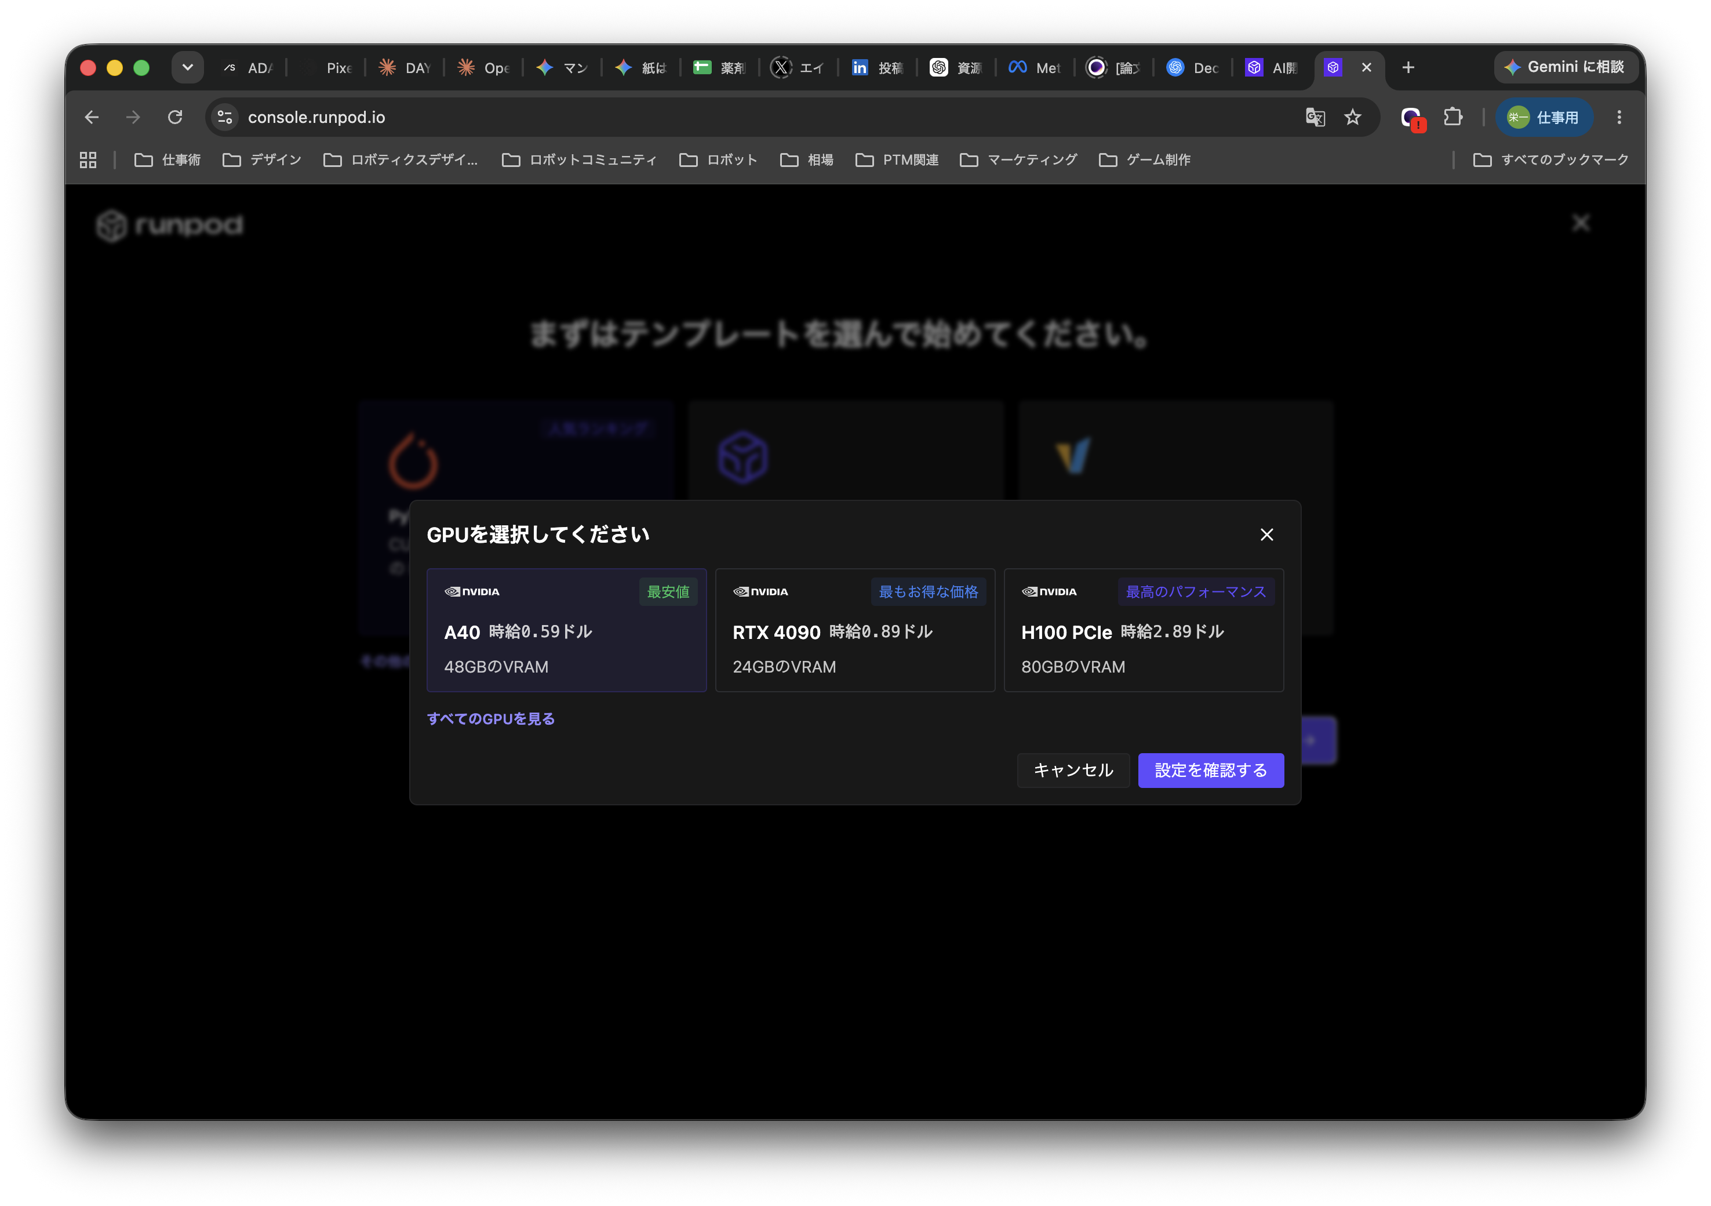The width and height of the screenshot is (1711, 1206).
Task: Click the NVIDIA logo on H100 PCIe card
Action: (1049, 592)
